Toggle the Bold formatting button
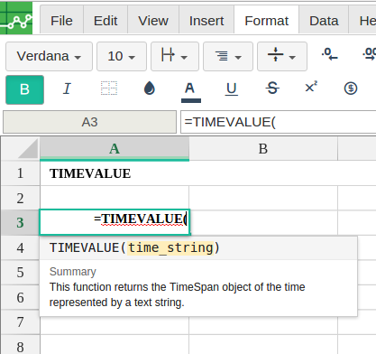Screen dimensions: 376x354 [24, 89]
